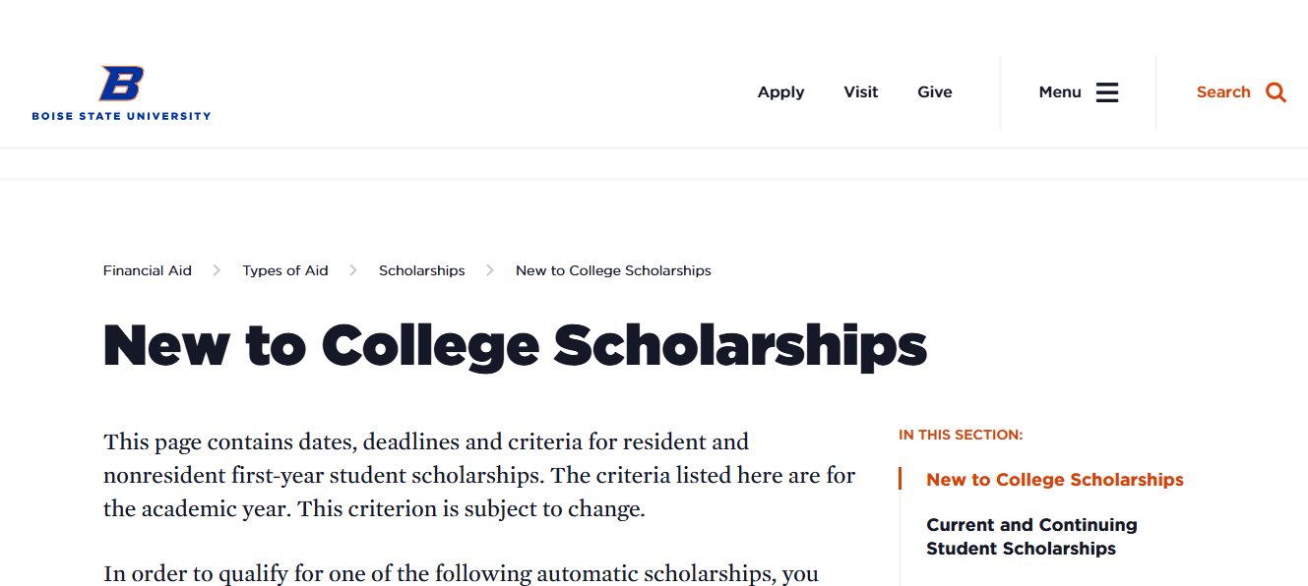Click the chevron after Financial Aid breadcrumb
1308x586 pixels.
pos(217,270)
